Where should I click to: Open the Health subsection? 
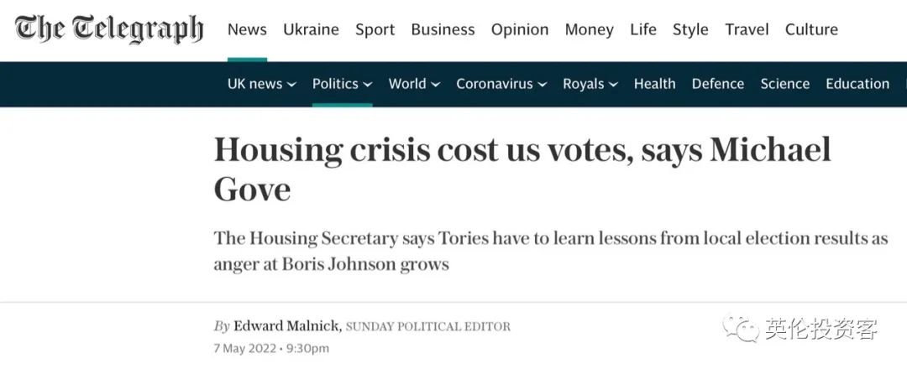click(654, 84)
